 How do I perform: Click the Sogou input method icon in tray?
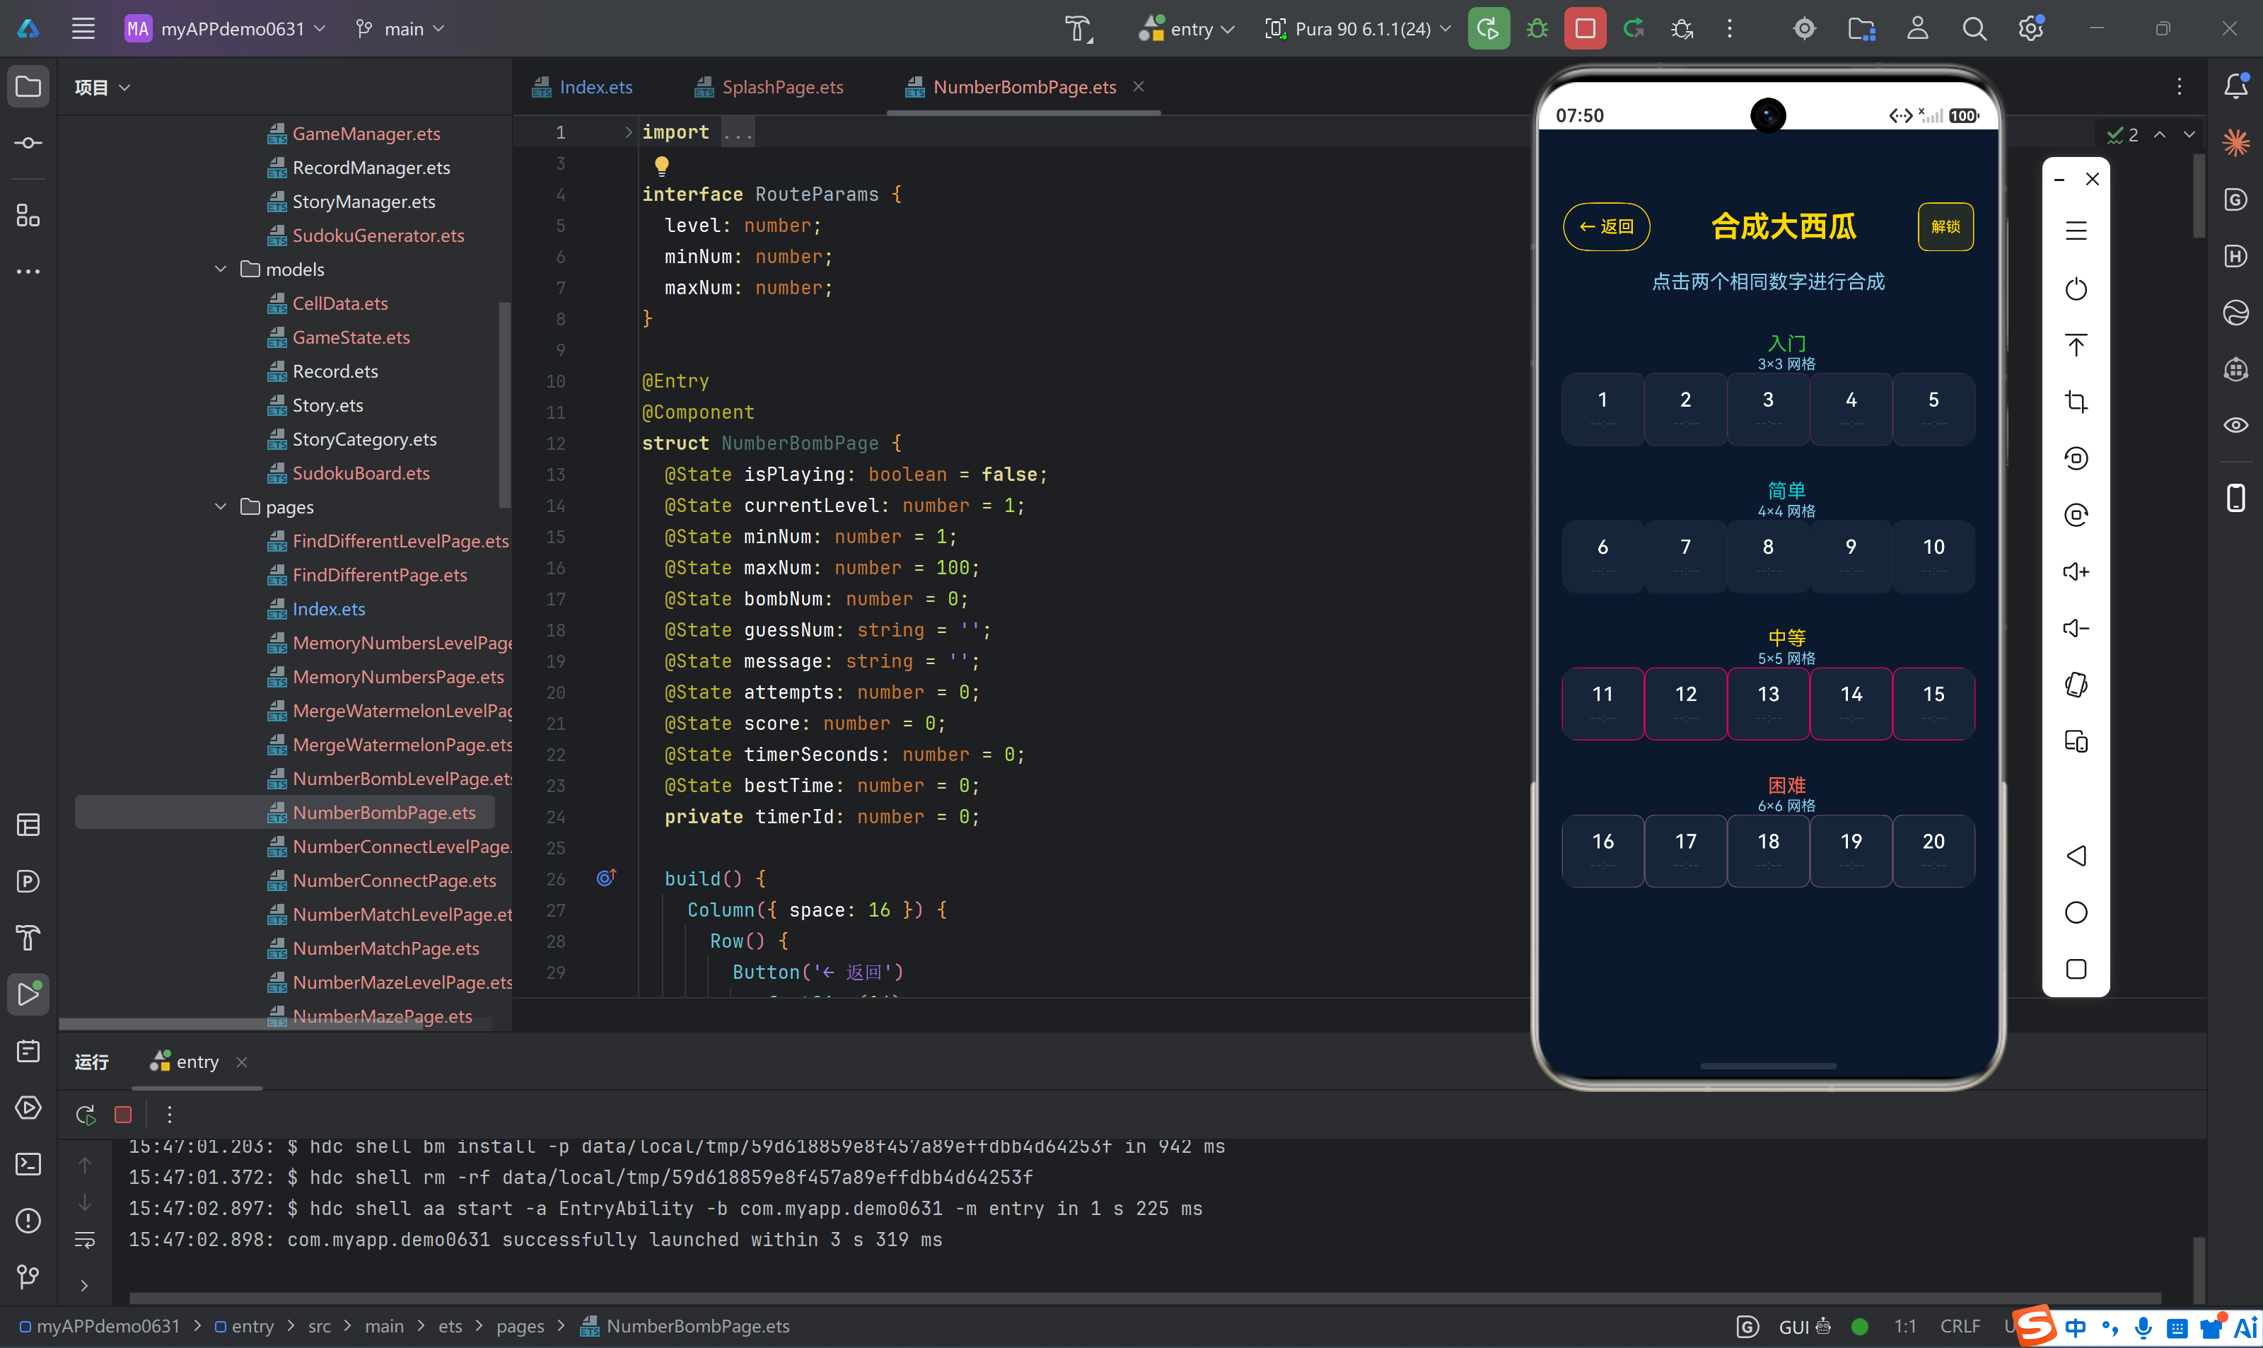coord(2033,1326)
